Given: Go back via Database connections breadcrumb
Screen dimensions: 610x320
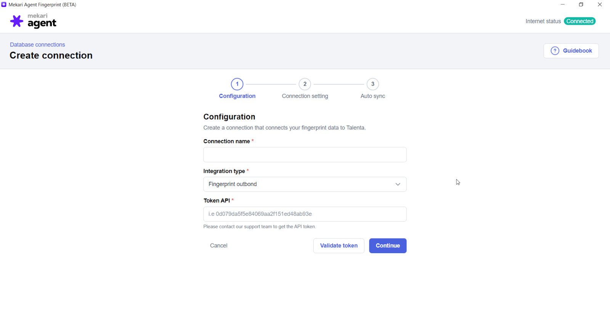Looking at the screenshot, I should pos(37,45).
